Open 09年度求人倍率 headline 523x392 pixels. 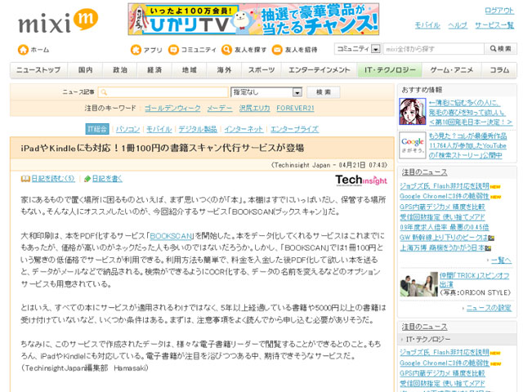(445, 227)
